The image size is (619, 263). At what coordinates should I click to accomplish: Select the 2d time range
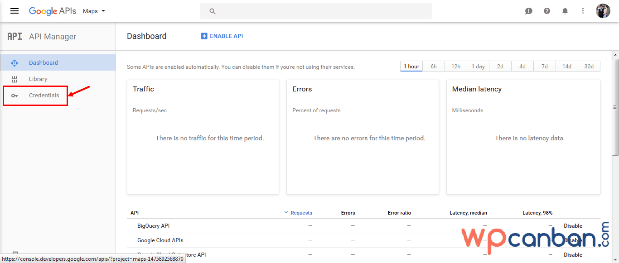(500, 66)
